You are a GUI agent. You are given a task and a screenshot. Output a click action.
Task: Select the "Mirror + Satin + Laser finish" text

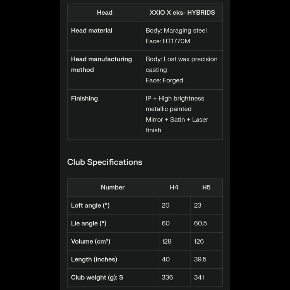177,125
